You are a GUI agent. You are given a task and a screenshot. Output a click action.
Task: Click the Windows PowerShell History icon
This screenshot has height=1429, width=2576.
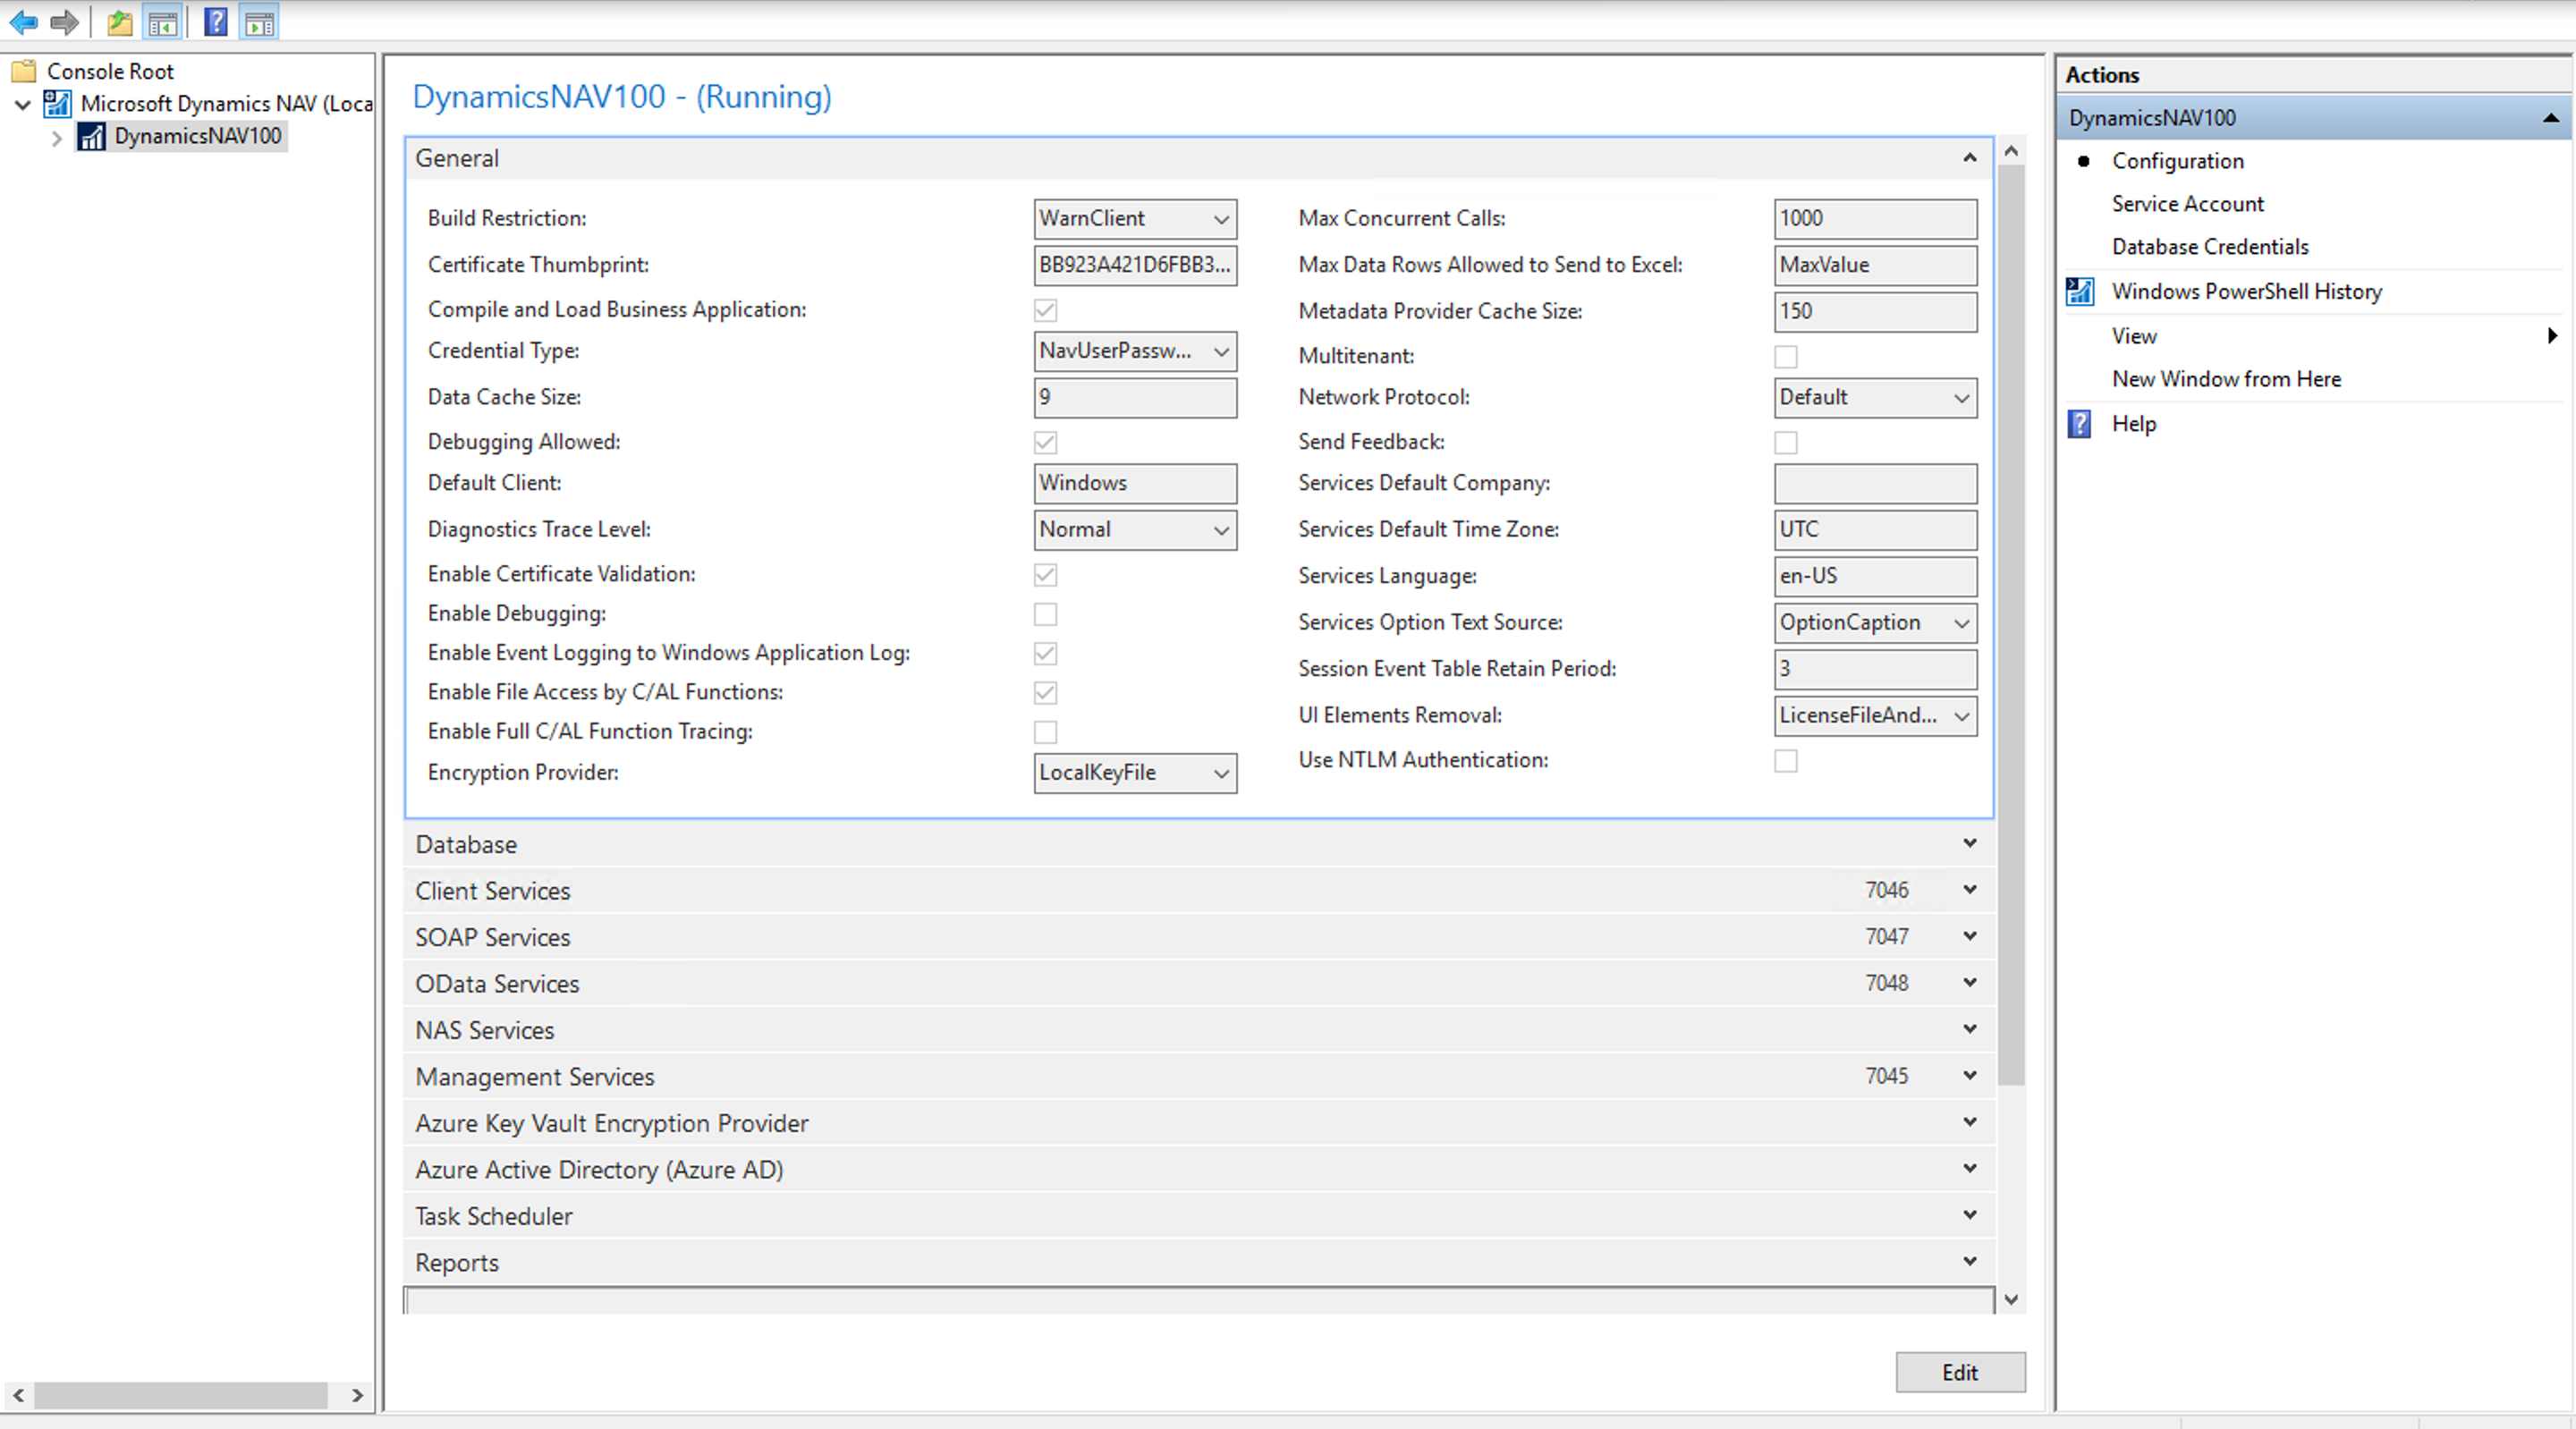(2080, 291)
